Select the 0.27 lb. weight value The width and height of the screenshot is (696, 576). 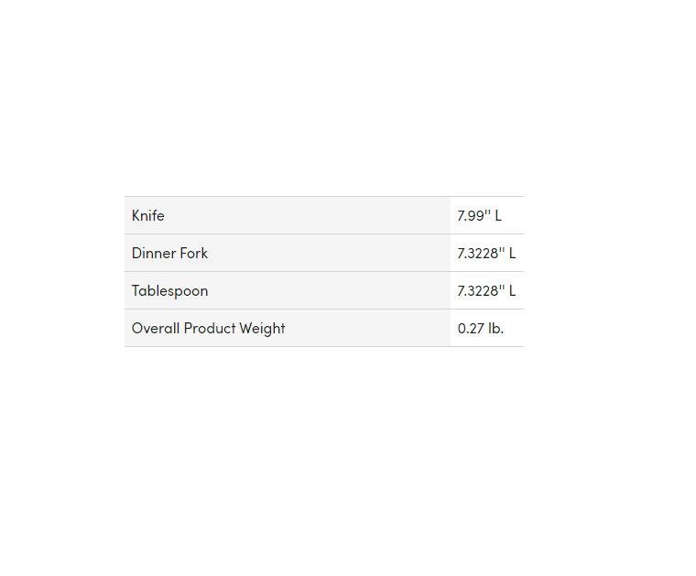coord(481,329)
